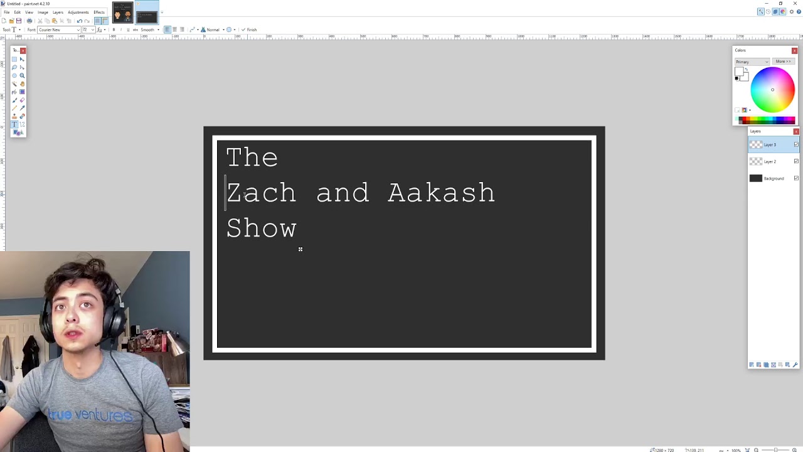The height and width of the screenshot is (452, 803).
Task: Expand the image list arrow
Action: (x=162, y=12)
